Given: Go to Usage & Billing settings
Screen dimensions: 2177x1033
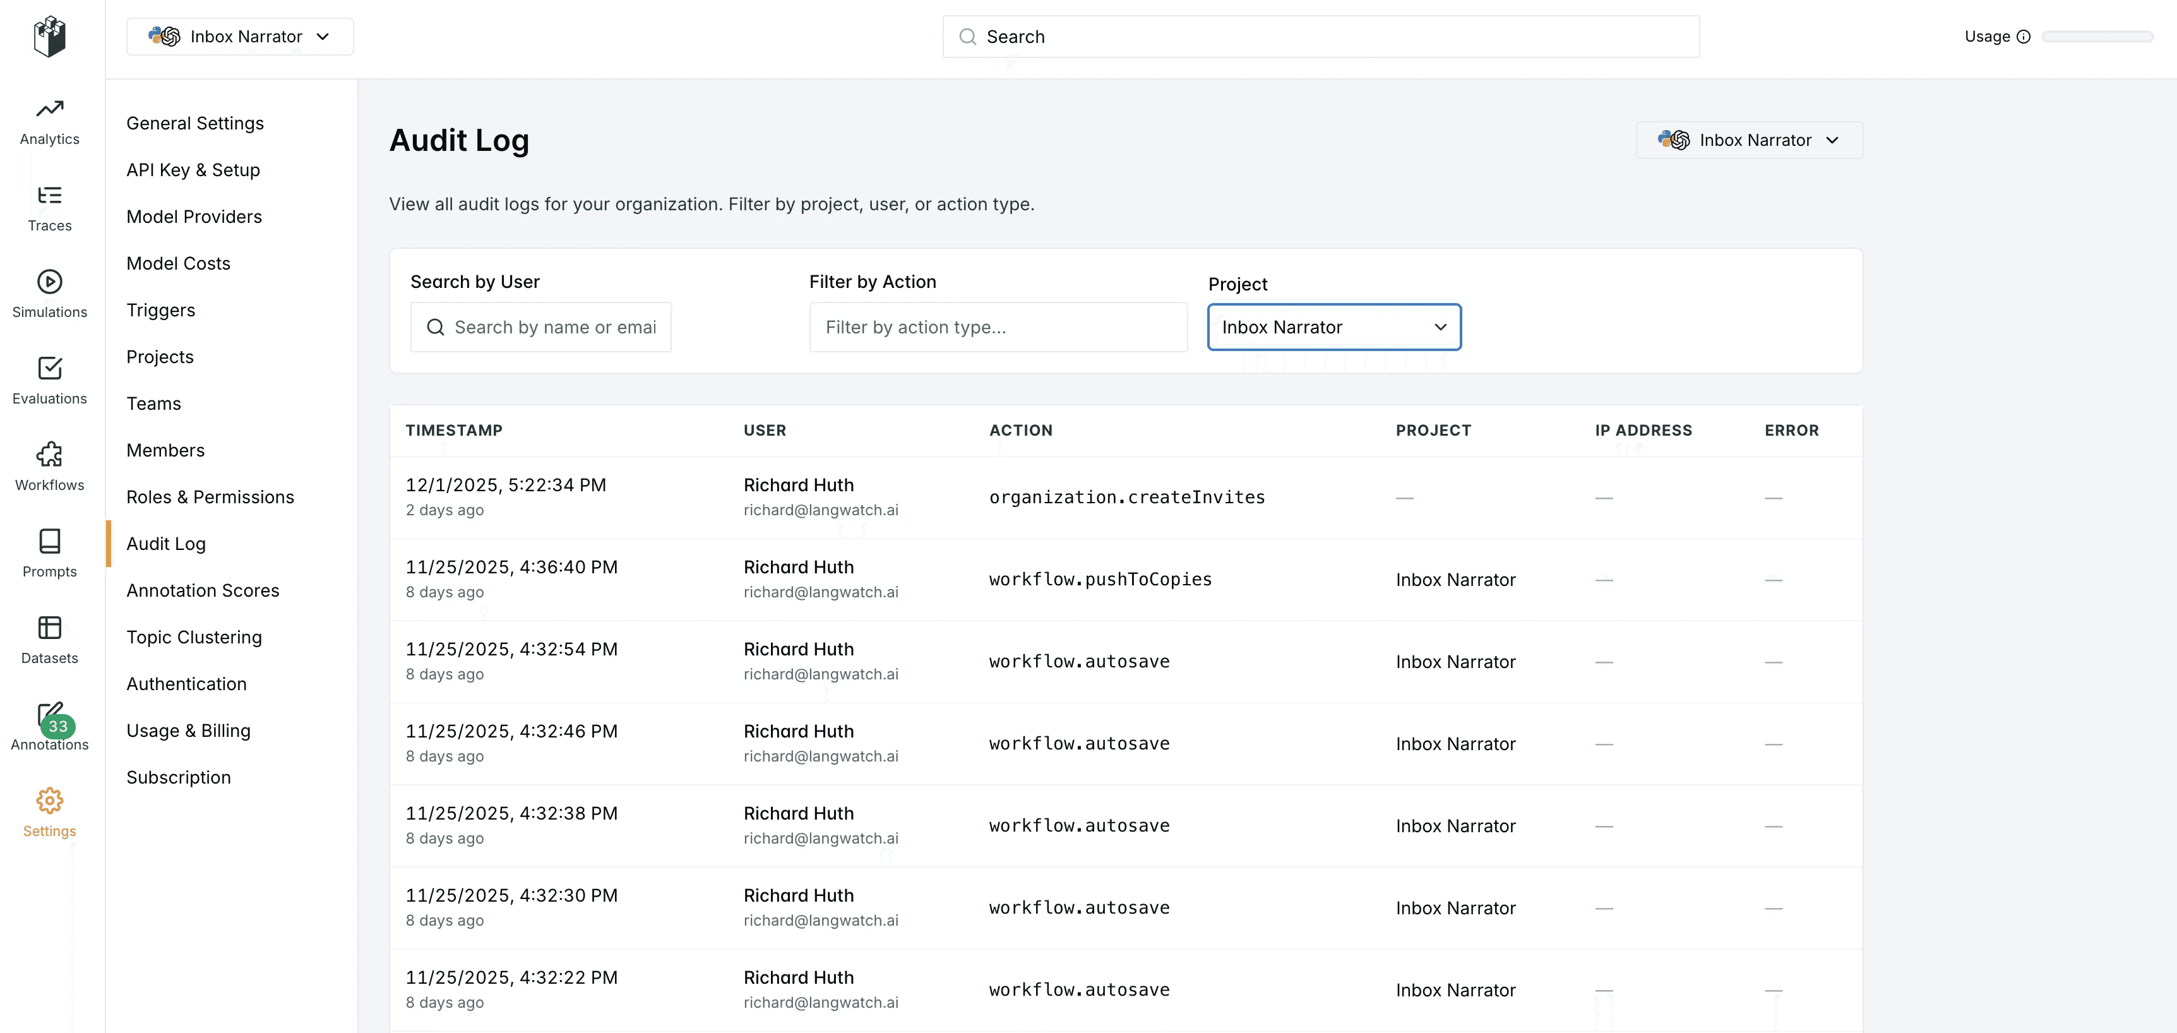Looking at the screenshot, I should [x=188, y=731].
